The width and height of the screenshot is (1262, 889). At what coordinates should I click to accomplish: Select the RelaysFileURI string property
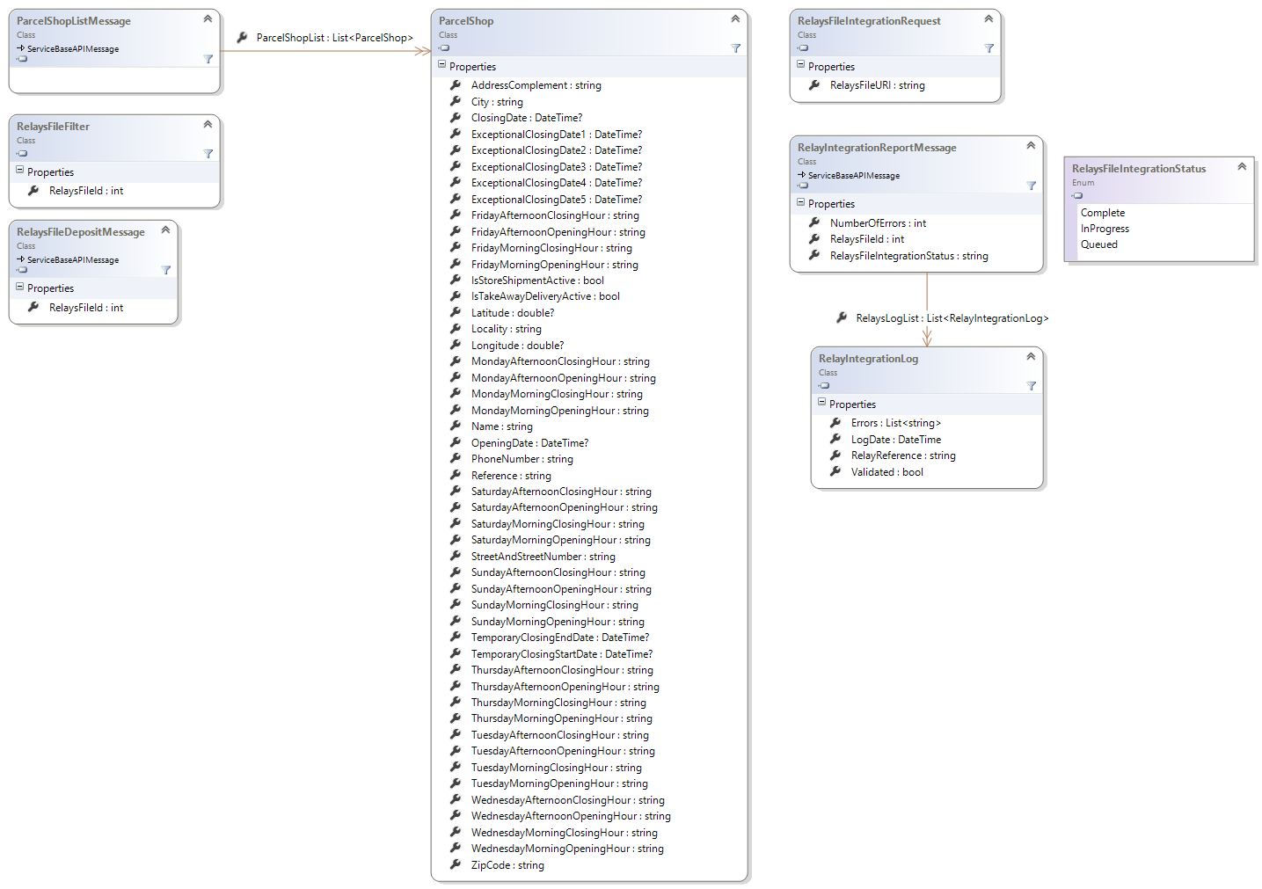tap(877, 85)
